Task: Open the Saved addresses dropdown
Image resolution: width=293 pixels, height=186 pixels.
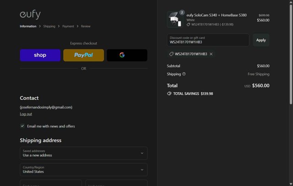Action: 83,153
